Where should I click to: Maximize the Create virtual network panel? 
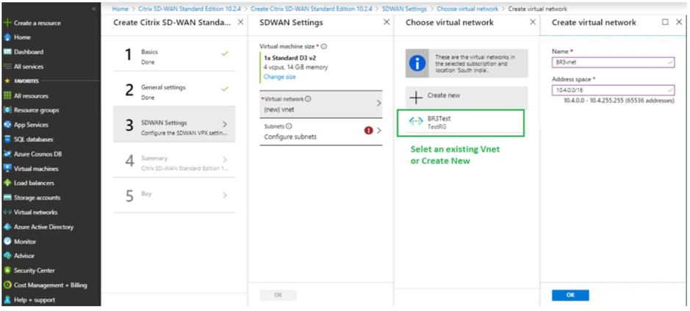[x=665, y=22]
